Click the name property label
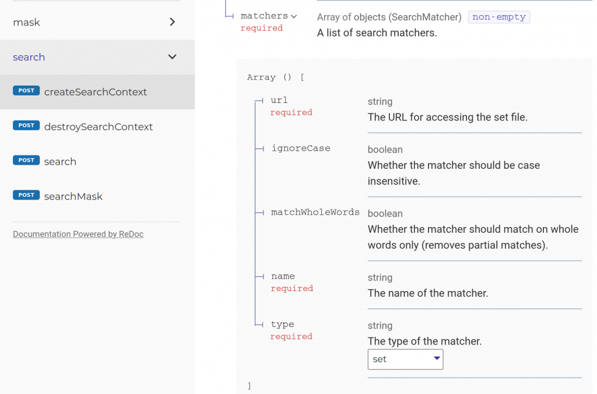This screenshot has height=394, width=597. point(283,276)
